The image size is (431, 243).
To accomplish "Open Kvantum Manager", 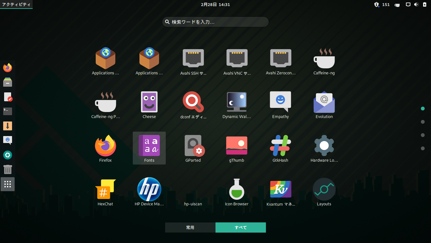I will pos(280,192).
